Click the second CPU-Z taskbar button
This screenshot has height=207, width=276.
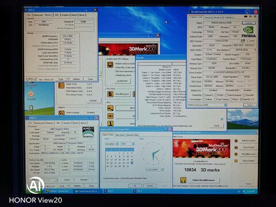point(145,191)
